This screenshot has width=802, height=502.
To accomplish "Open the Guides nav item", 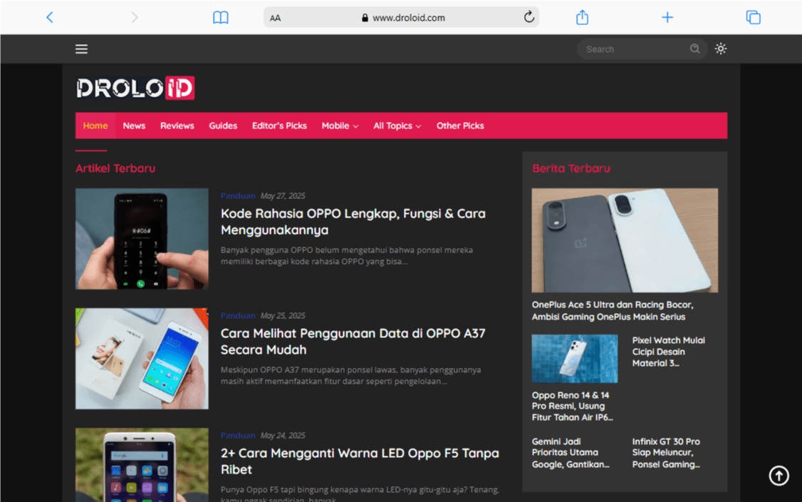I will point(223,125).
